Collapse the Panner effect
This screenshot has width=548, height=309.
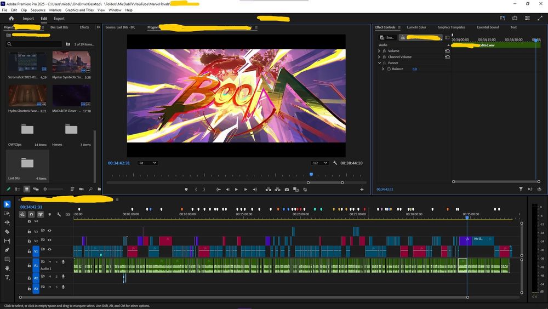click(x=379, y=63)
